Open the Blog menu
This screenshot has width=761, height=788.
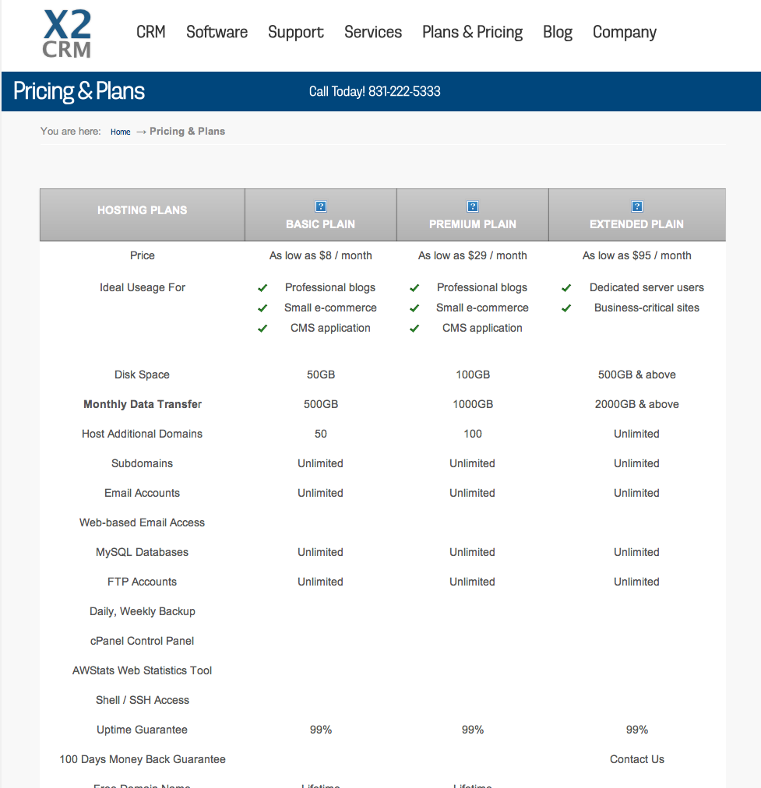[x=557, y=32]
